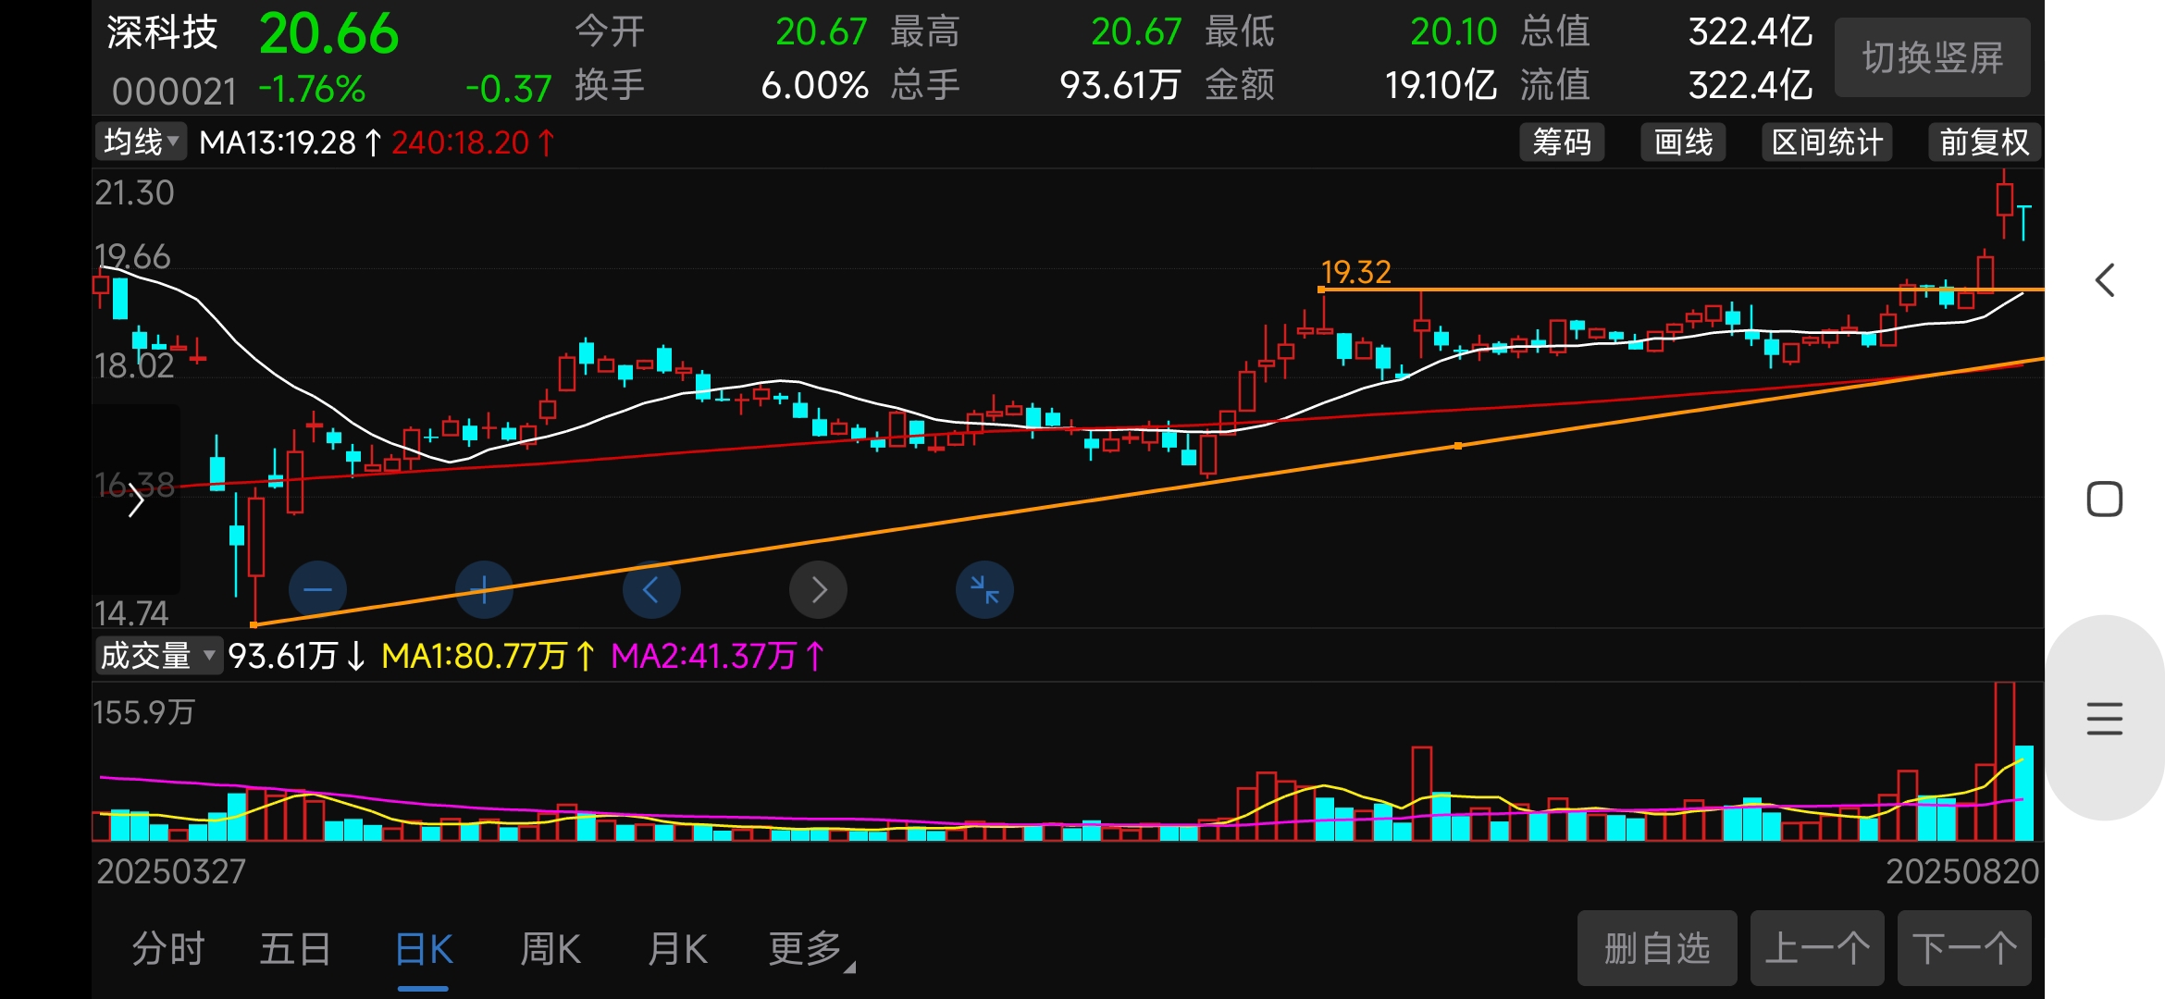Screen dimensions: 2165x999
Task: Switch to 分时 tab
Action: tap(167, 949)
